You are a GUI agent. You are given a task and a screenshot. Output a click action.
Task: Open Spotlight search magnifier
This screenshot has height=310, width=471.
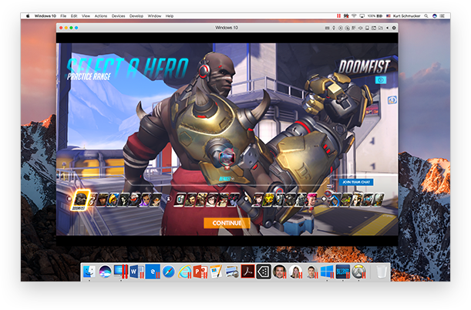point(426,16)
